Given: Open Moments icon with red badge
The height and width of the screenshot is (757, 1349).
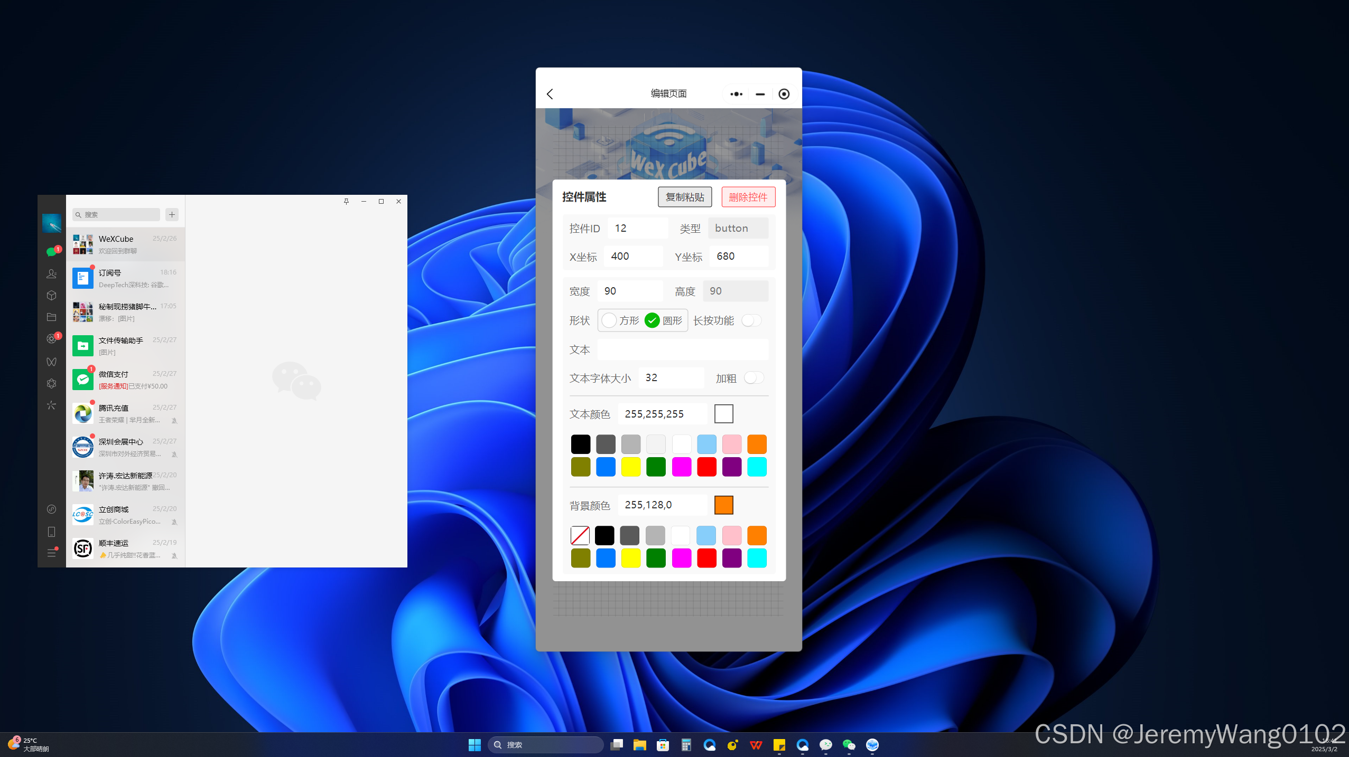Looking at the screenshot, I should (51, 339).
